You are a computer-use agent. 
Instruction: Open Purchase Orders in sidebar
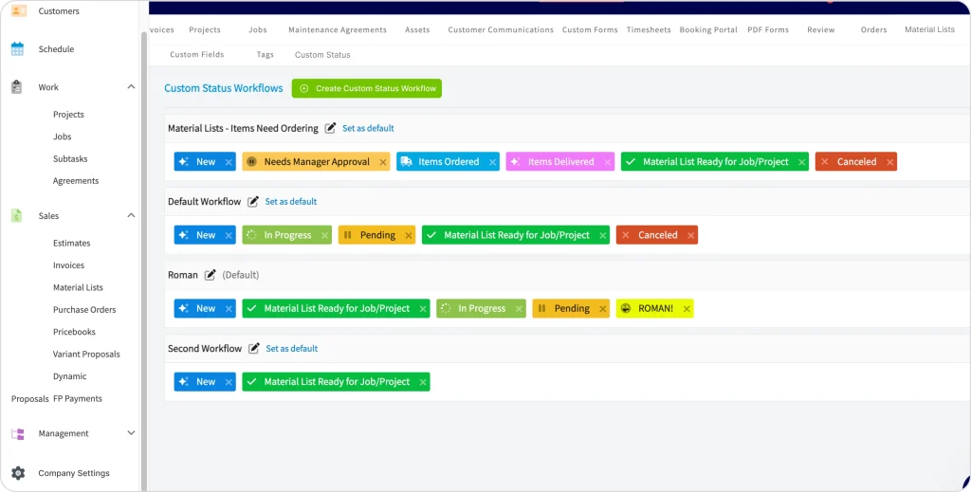(84, 310)
